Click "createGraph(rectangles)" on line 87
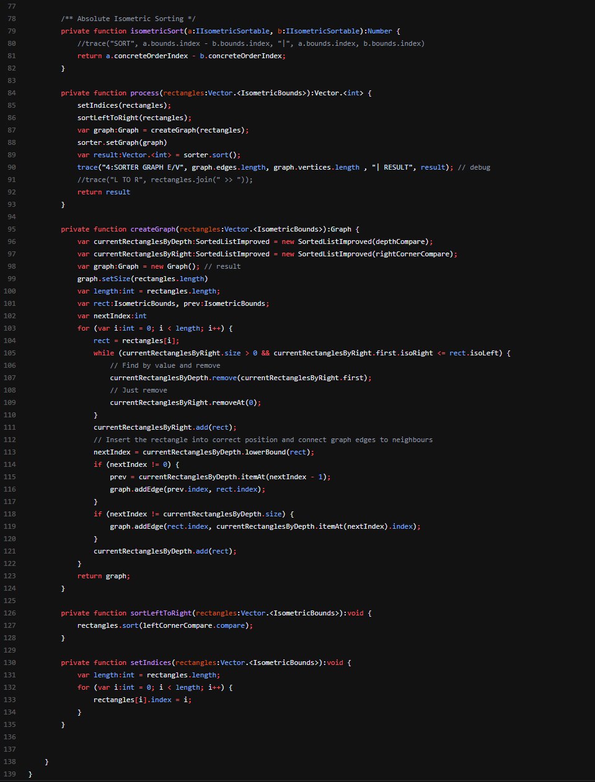Viewport: 595px width, 782px height. tap(198, 130)
